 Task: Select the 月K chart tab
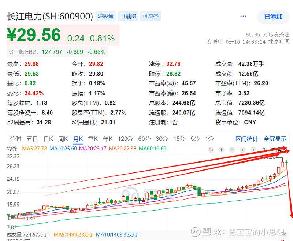[x=78, y=139]
